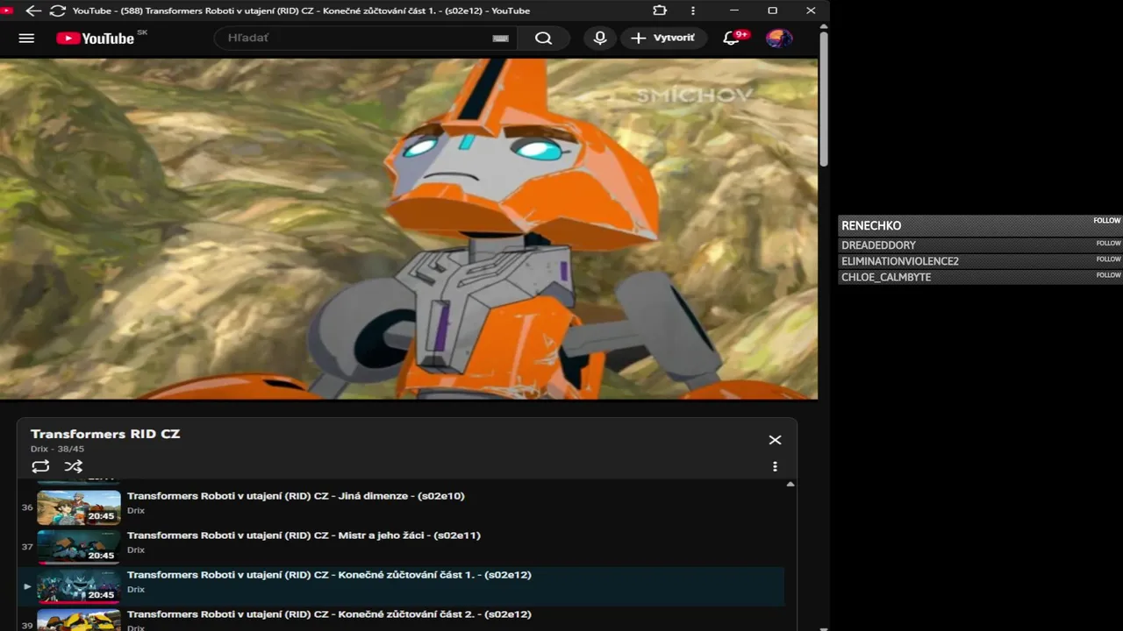1123x631 pixels.
Task: Click the RENECHKO username
Action: click(871, 225)
